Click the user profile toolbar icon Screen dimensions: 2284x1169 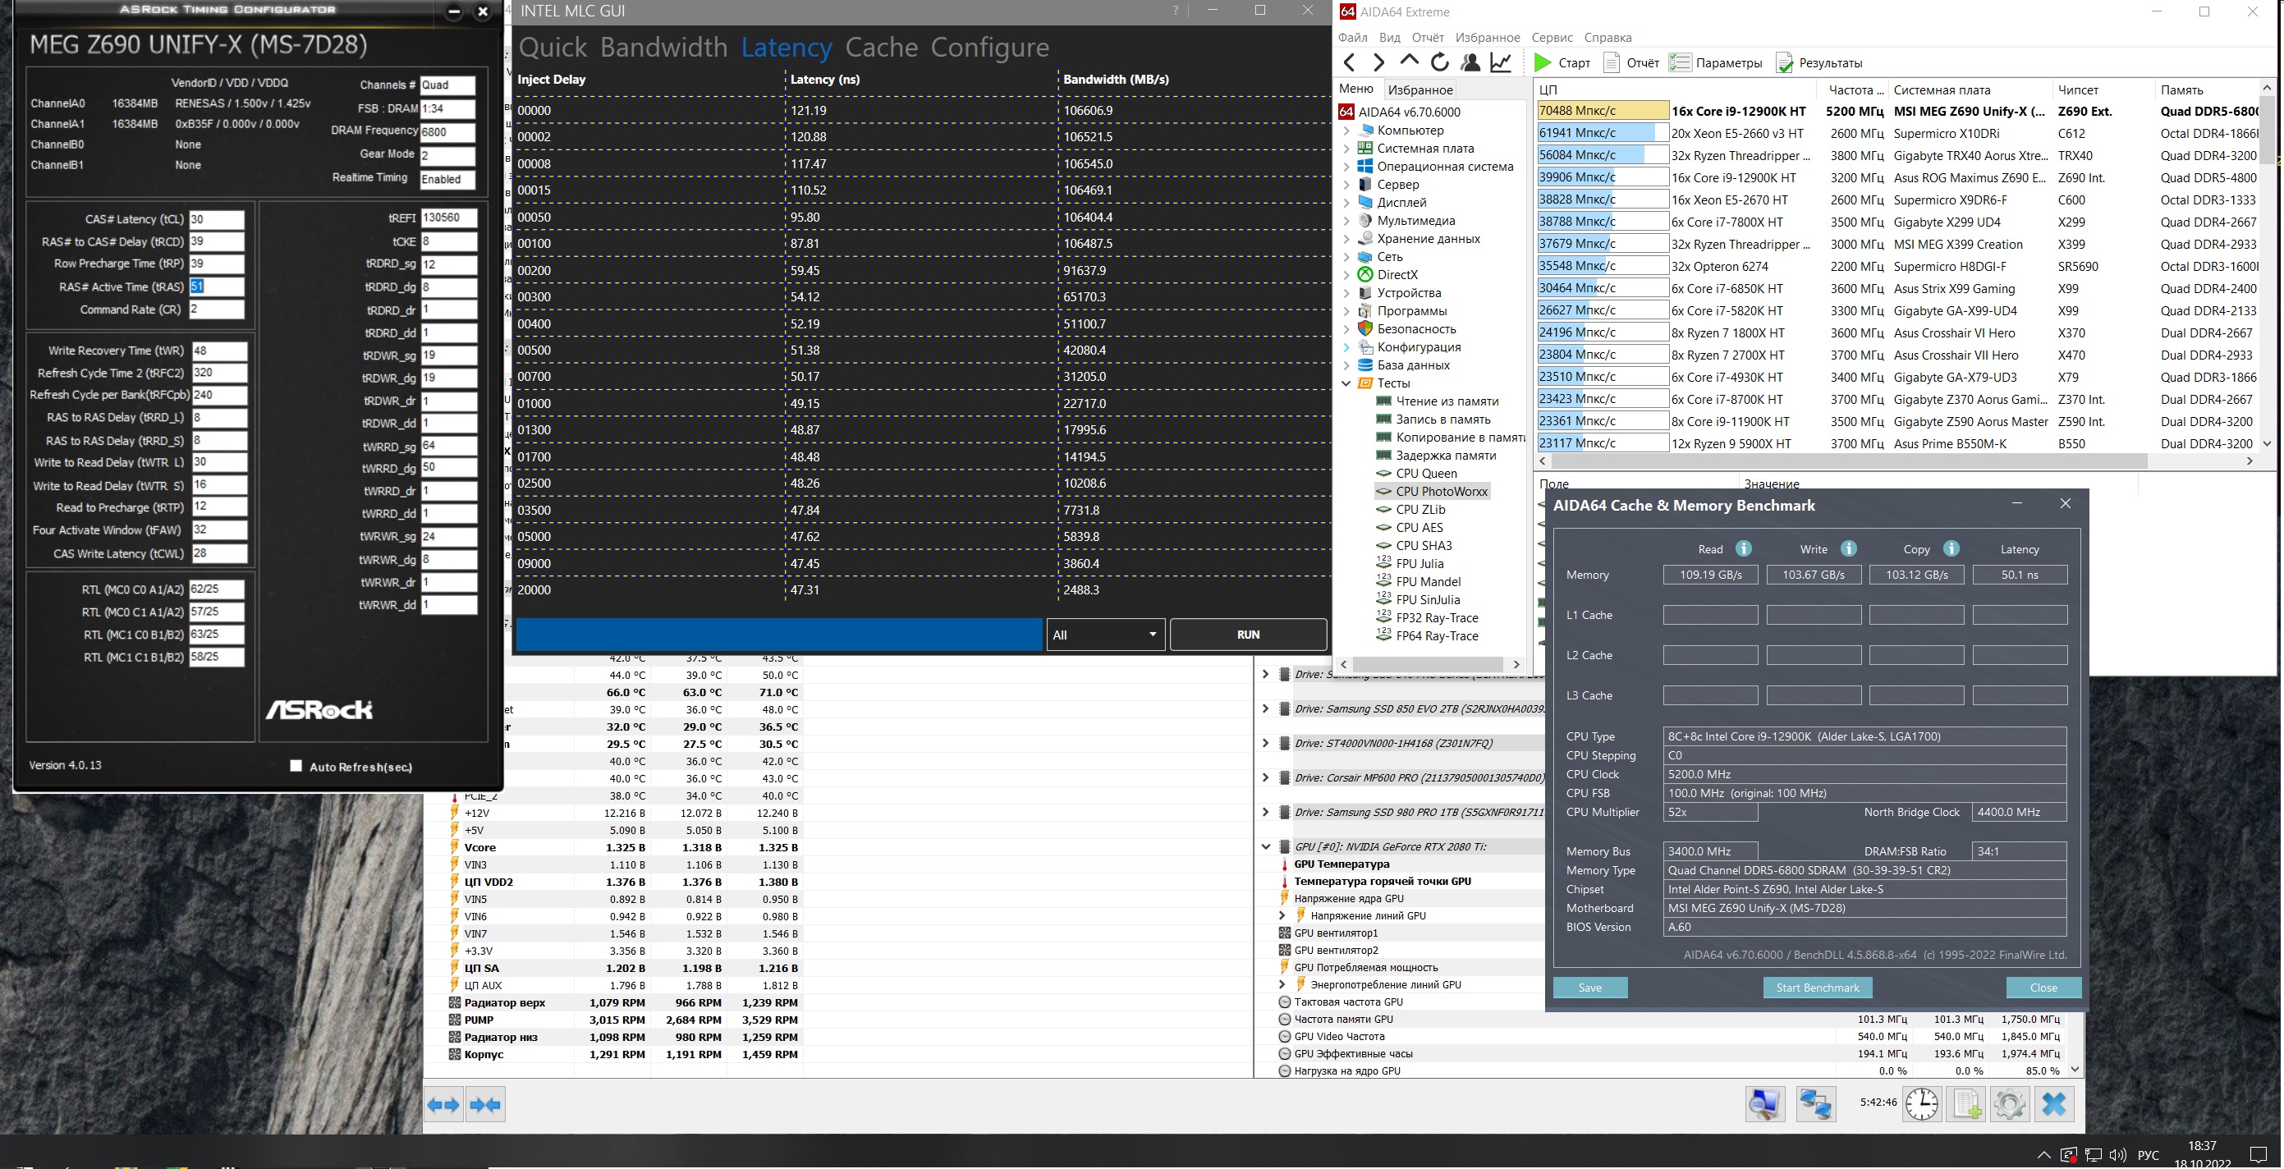(x=1470, y=62)
